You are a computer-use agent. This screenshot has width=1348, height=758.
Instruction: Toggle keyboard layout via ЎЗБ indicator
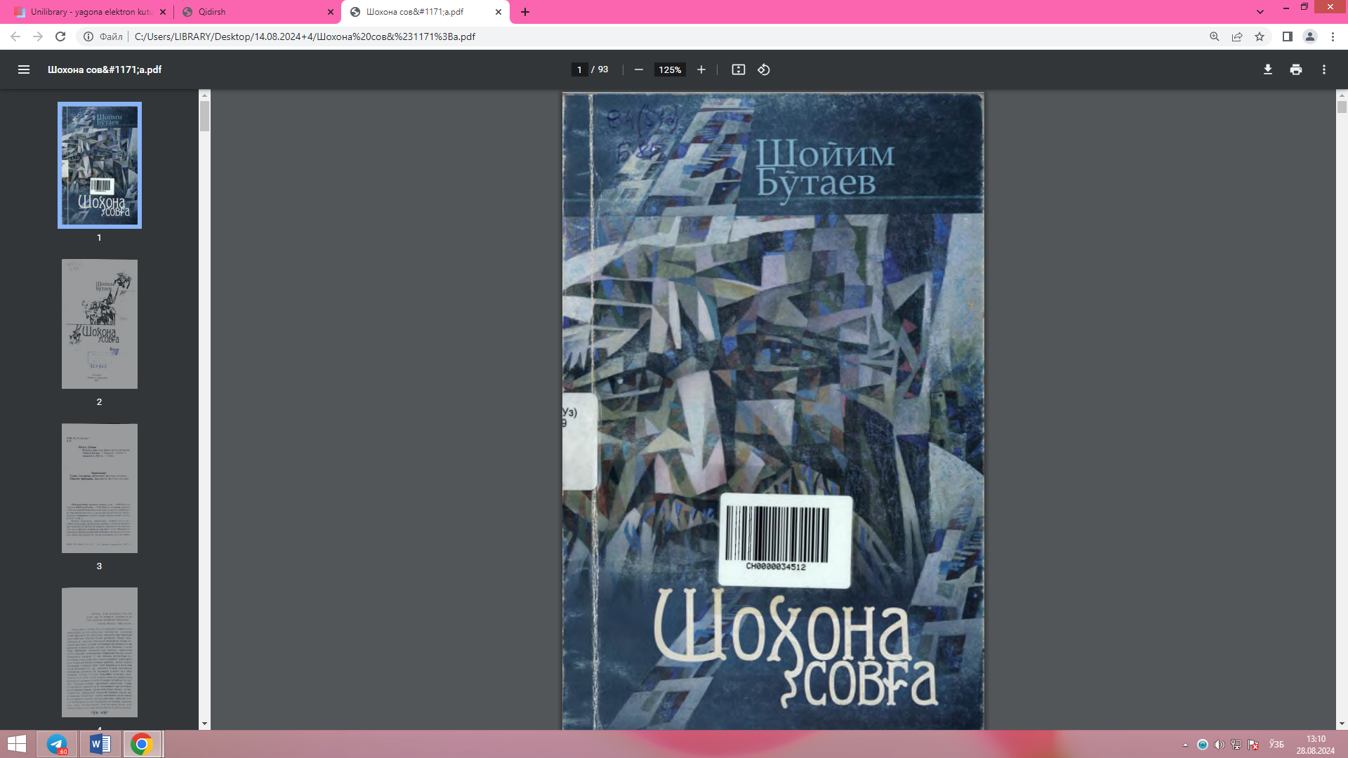(x=1277, y=743)
